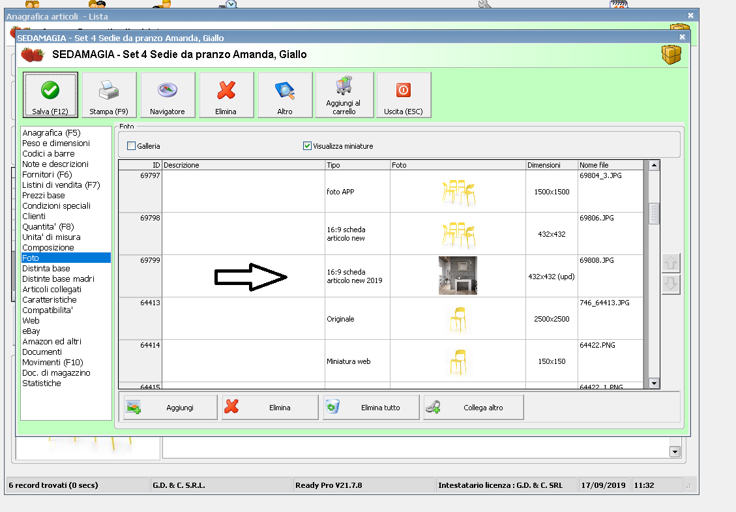This screenshot has width=736, height=512.
Task: Go to Quantita' (F8) section
Action: [x=48, y=226]
